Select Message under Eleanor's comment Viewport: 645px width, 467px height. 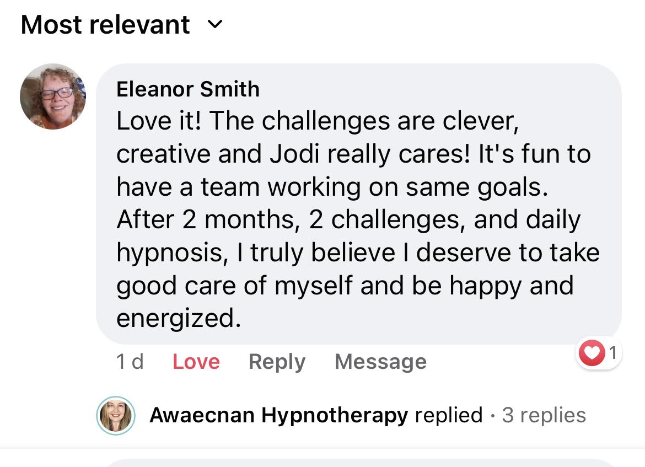[x=380, y=362]
